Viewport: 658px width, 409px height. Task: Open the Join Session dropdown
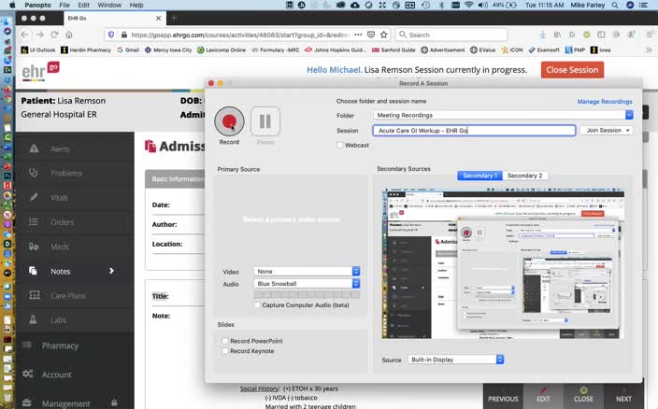[606, 131]
